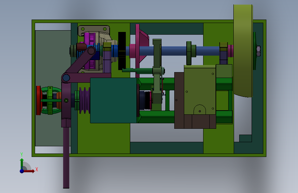Select the large olive flywheel disc
Image resolution: width=298 pixels, height=193 pixels.
243,51
